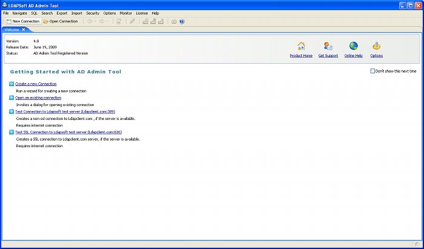The width and height of the screenshot is (424, 249).
Task: Click arrow icon beside Test SSL Connection
Action: pyautogui.click(x=12, y=131)
